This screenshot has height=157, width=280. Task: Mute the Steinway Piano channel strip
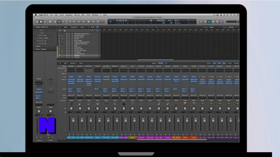[69, 135]
